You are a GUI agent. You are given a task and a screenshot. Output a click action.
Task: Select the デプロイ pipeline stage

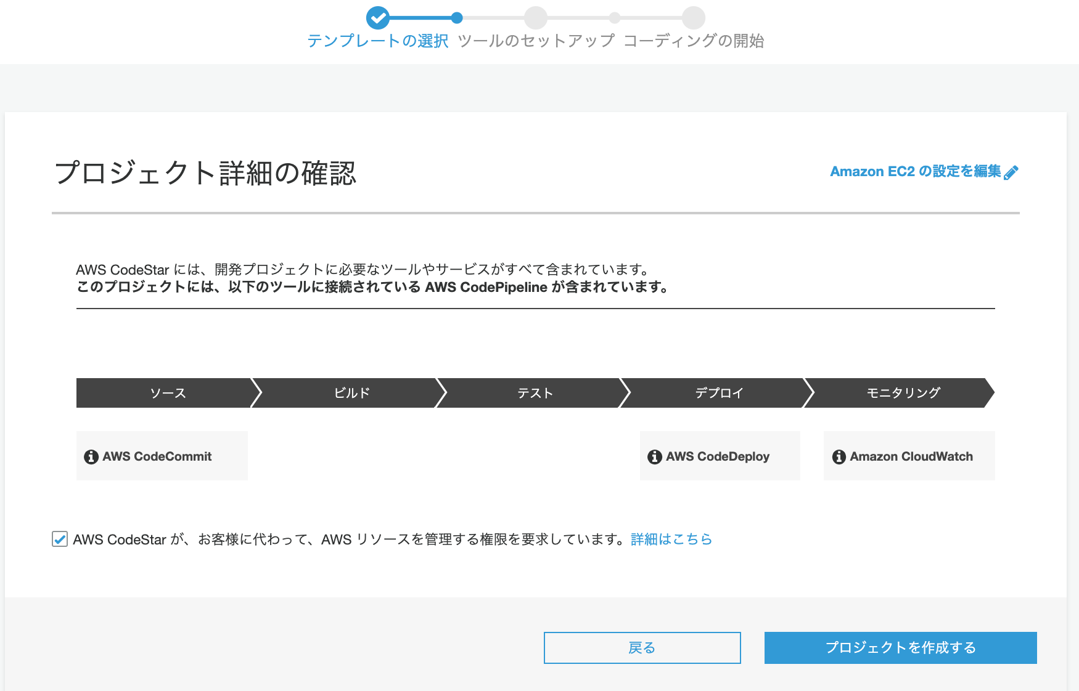point(720,393)
